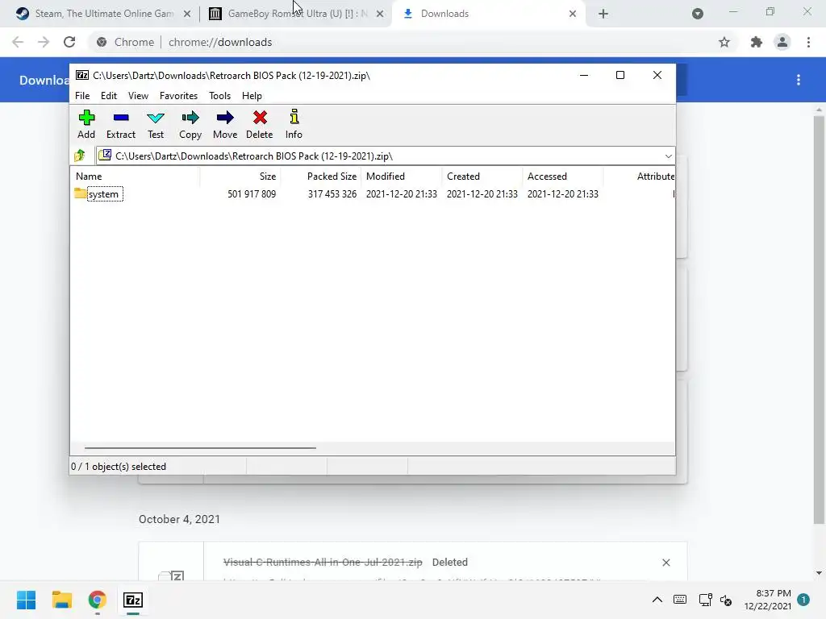Open the network tray icon
The width and height of the screenshot is (826, 619).
click(705, 600)
